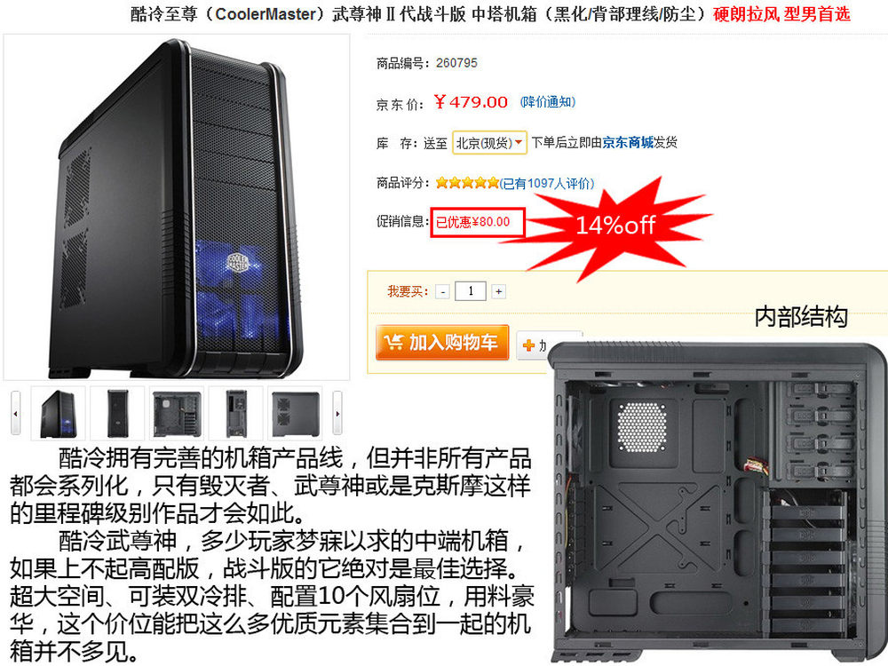The width and height of the screenshot is (888, 666).
Task: Open the price drop notification link 降价通知
Action: [548, 102]
